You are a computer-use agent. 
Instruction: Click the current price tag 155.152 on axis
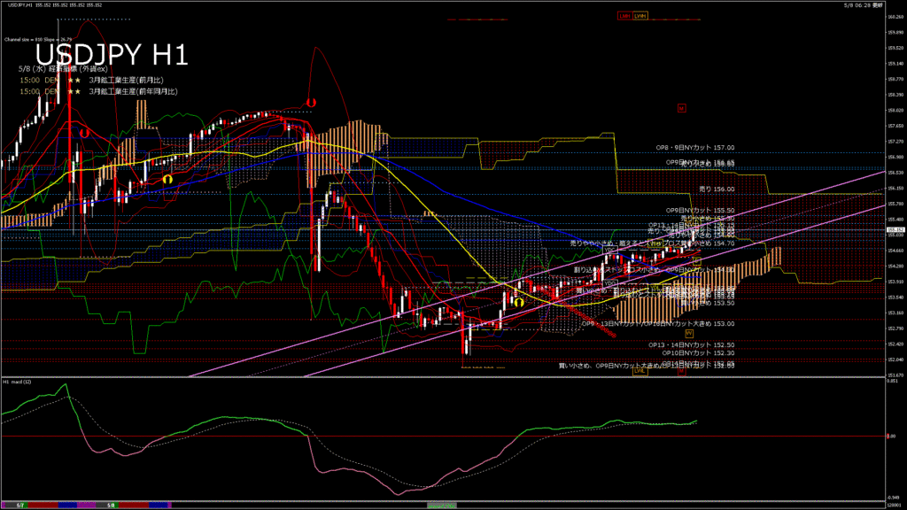[895, 228]
